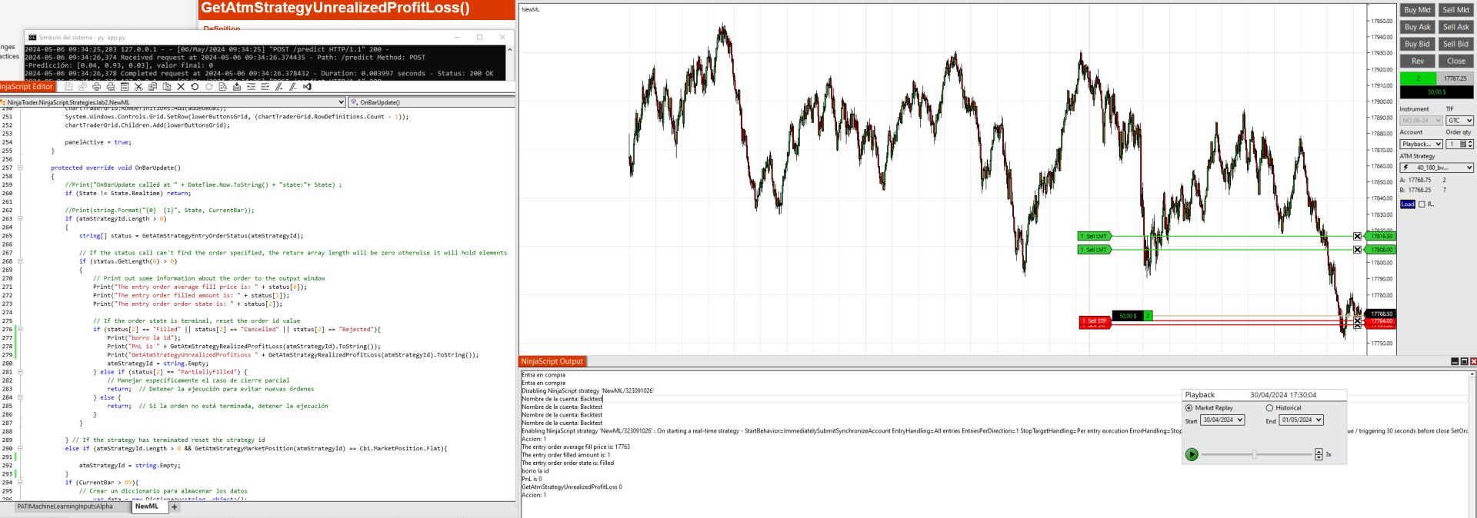
Task: Click the Sell STP order label on chart
Action: 1095,320
